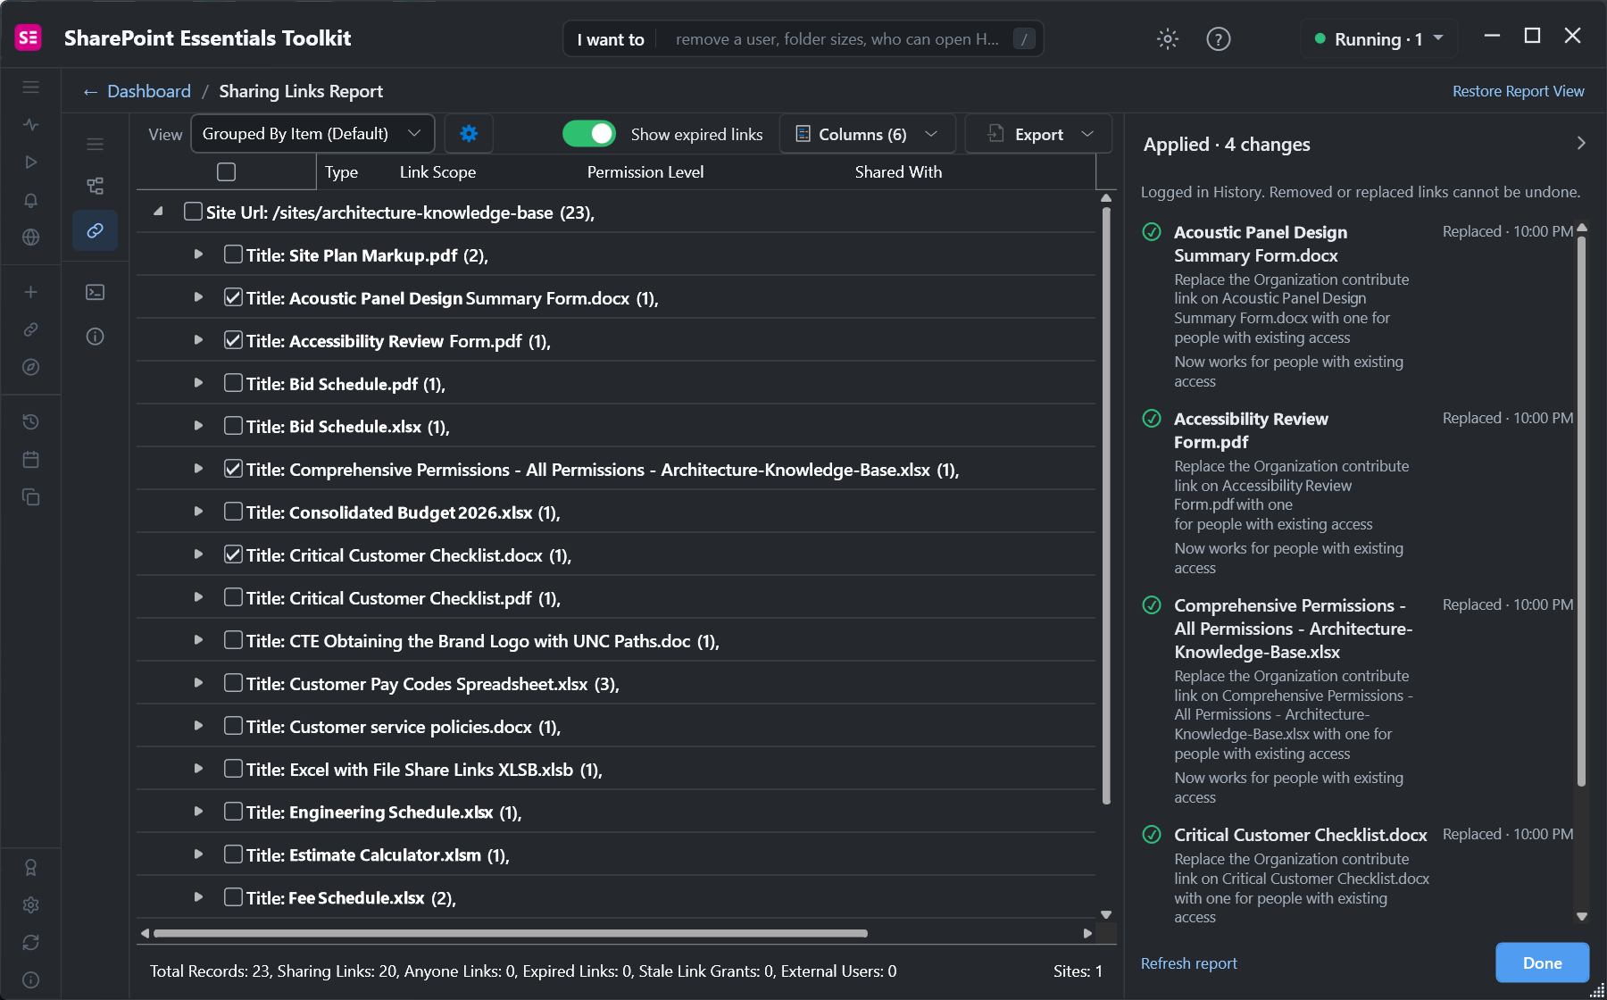Open the history clock icon in the sidebar
This screenshot has width=1607, height=1000.
click(31, 421)
